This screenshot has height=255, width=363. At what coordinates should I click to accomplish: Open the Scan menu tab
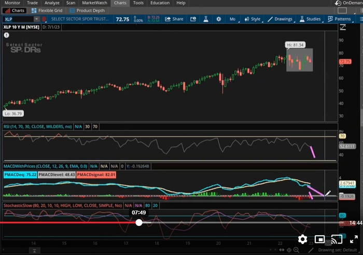[x=71, y=3]
